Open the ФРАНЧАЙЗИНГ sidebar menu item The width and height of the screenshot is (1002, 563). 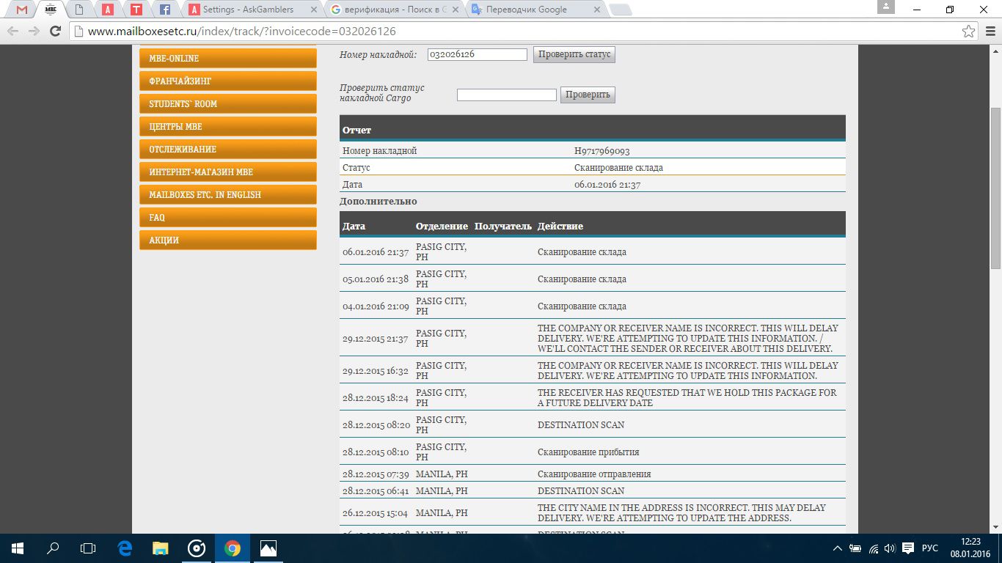click(228, 81)
